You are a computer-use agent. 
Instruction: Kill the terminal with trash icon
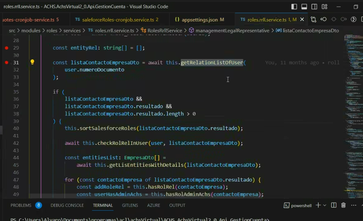coord(343,205)
